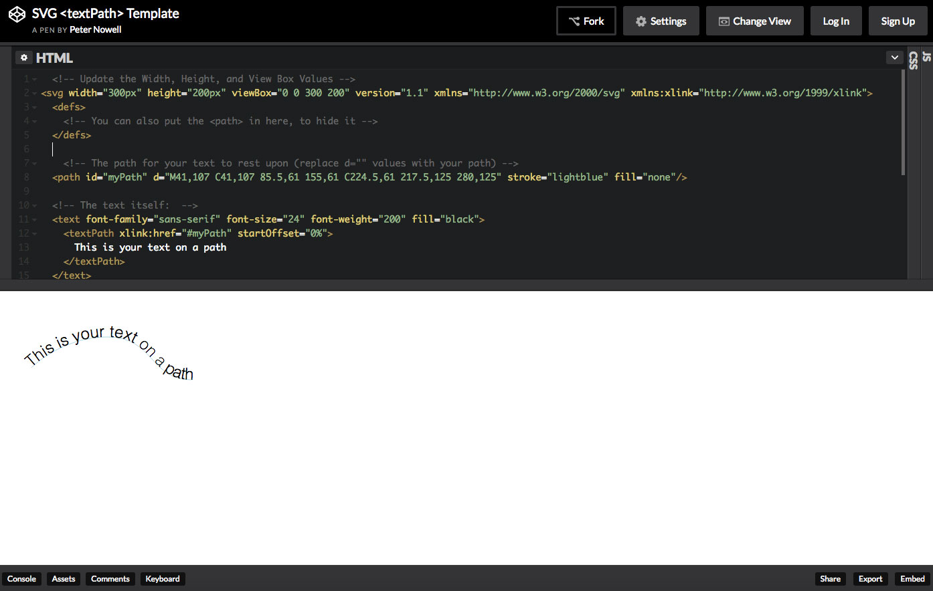
Task: Open HTML editor settings gear
Action: click(x=24, y=58)
